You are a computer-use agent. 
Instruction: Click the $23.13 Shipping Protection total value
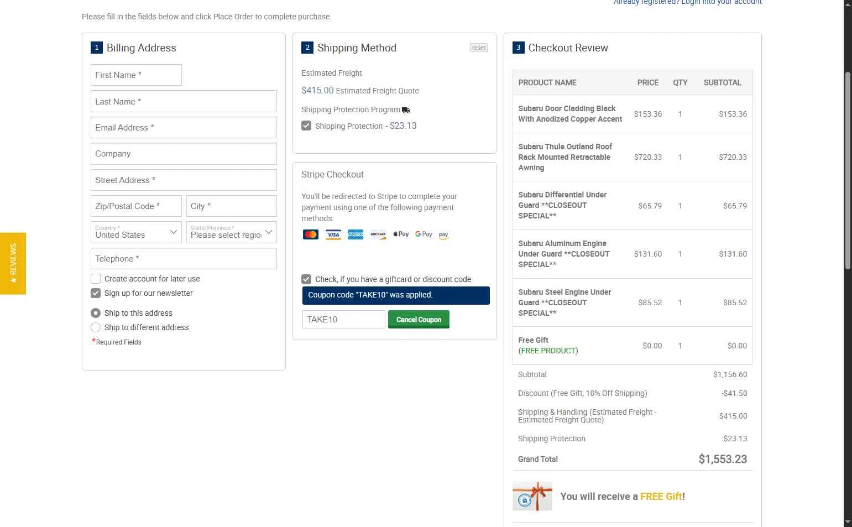click(735, 439)
